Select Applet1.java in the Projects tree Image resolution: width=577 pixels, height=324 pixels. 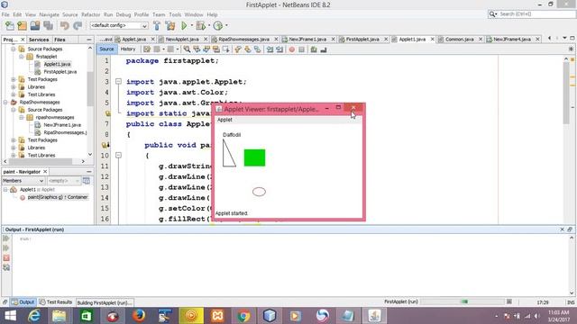tap(57, 64)
